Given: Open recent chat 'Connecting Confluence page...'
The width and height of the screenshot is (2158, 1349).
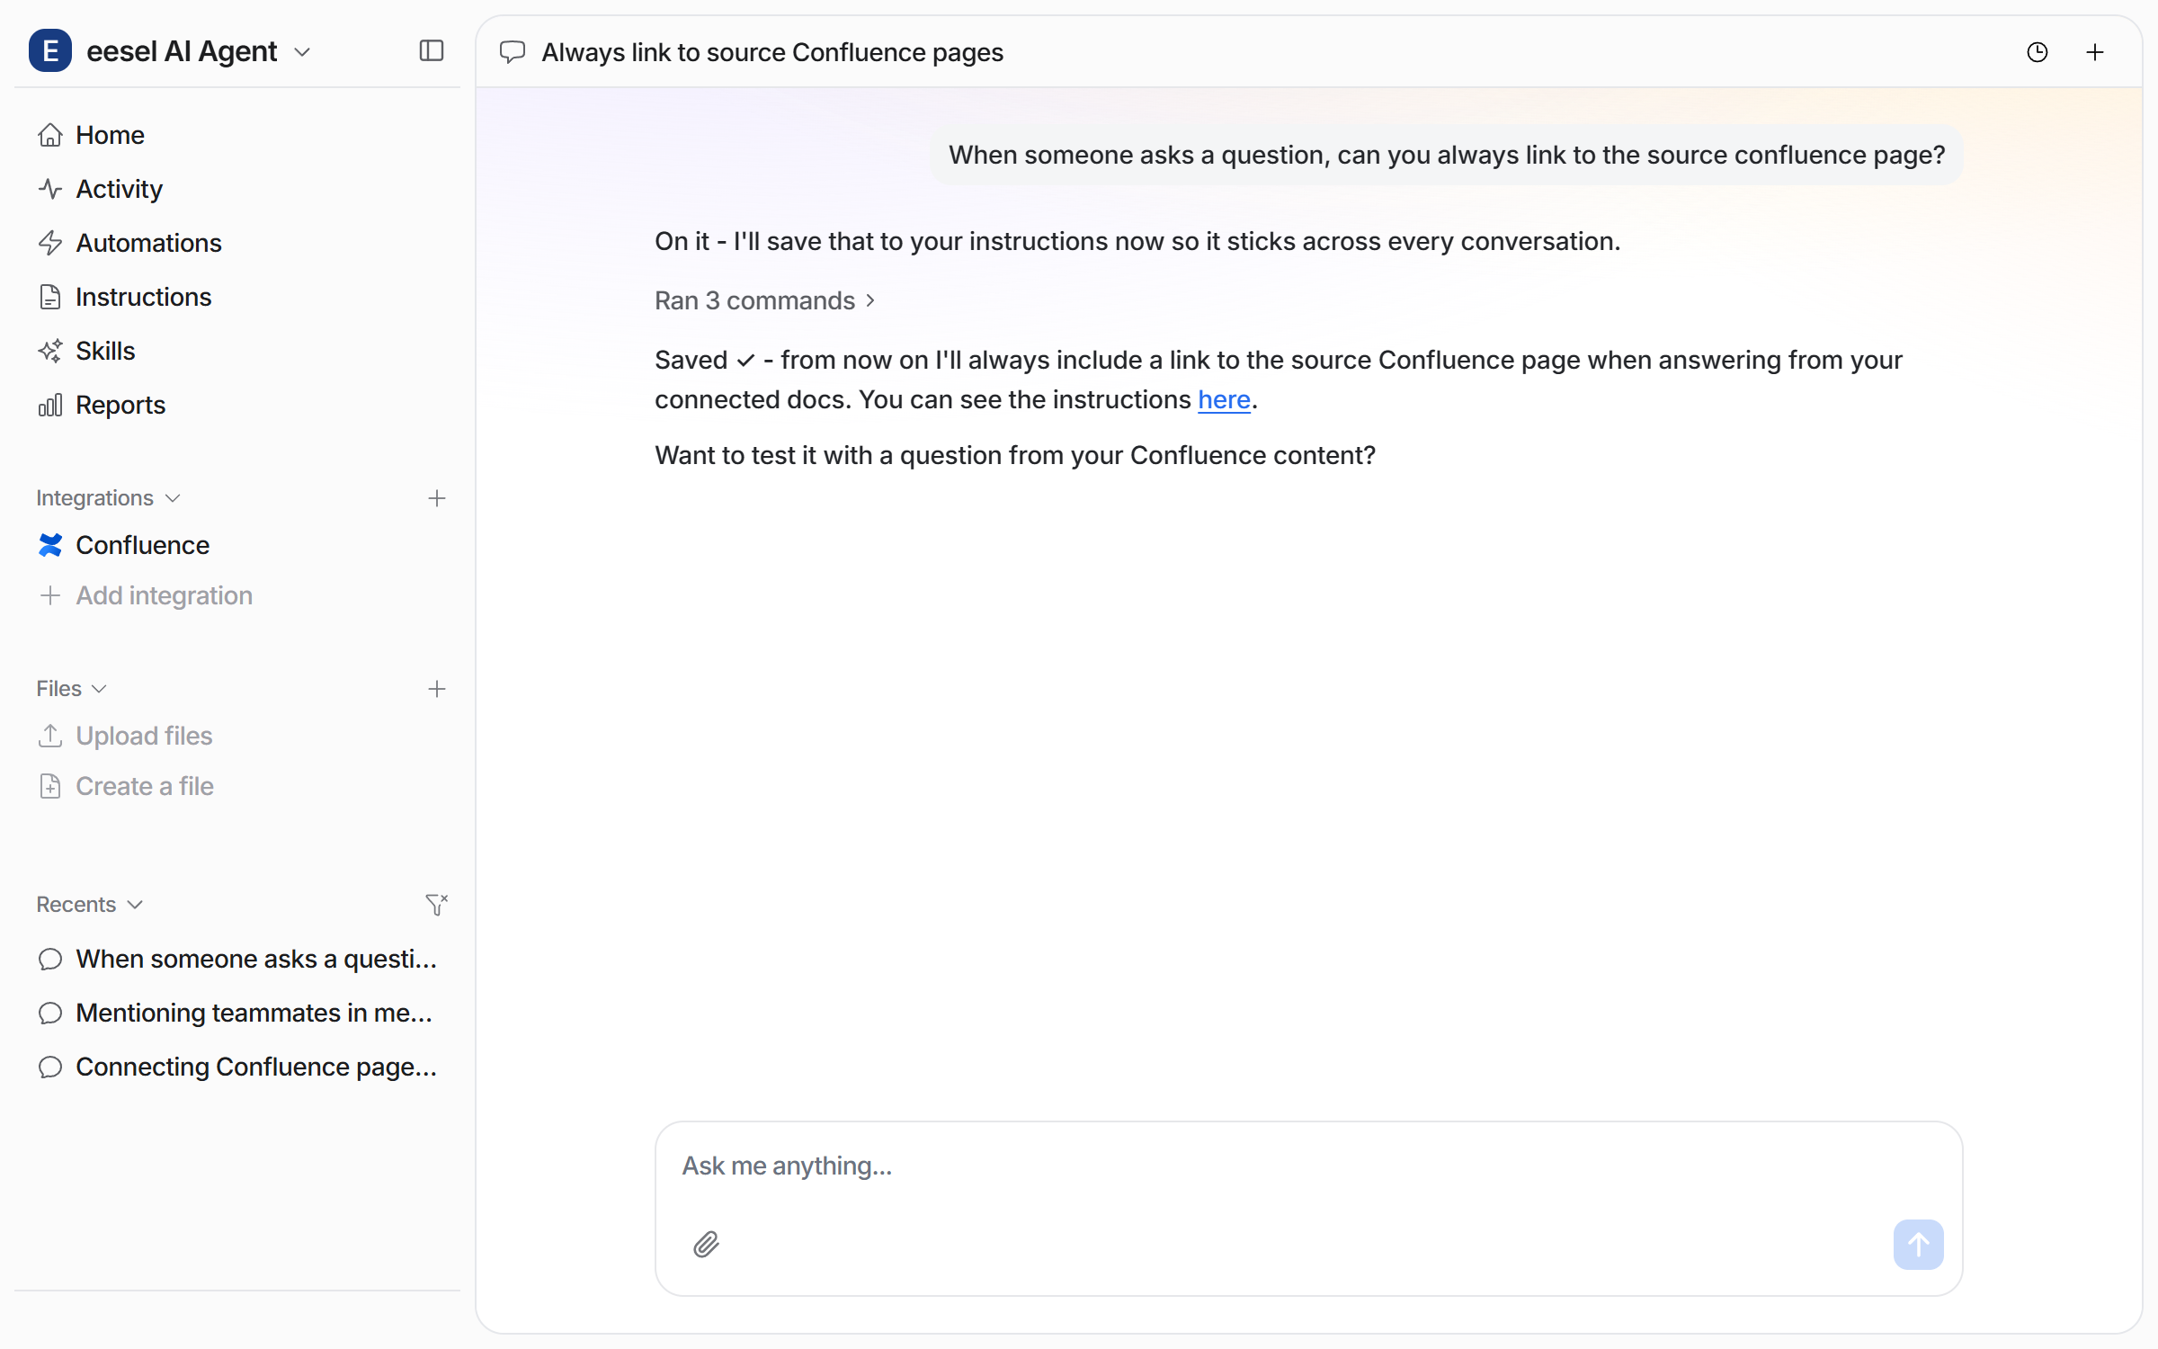Looking at the screenshot, I should coord(256,1067).
